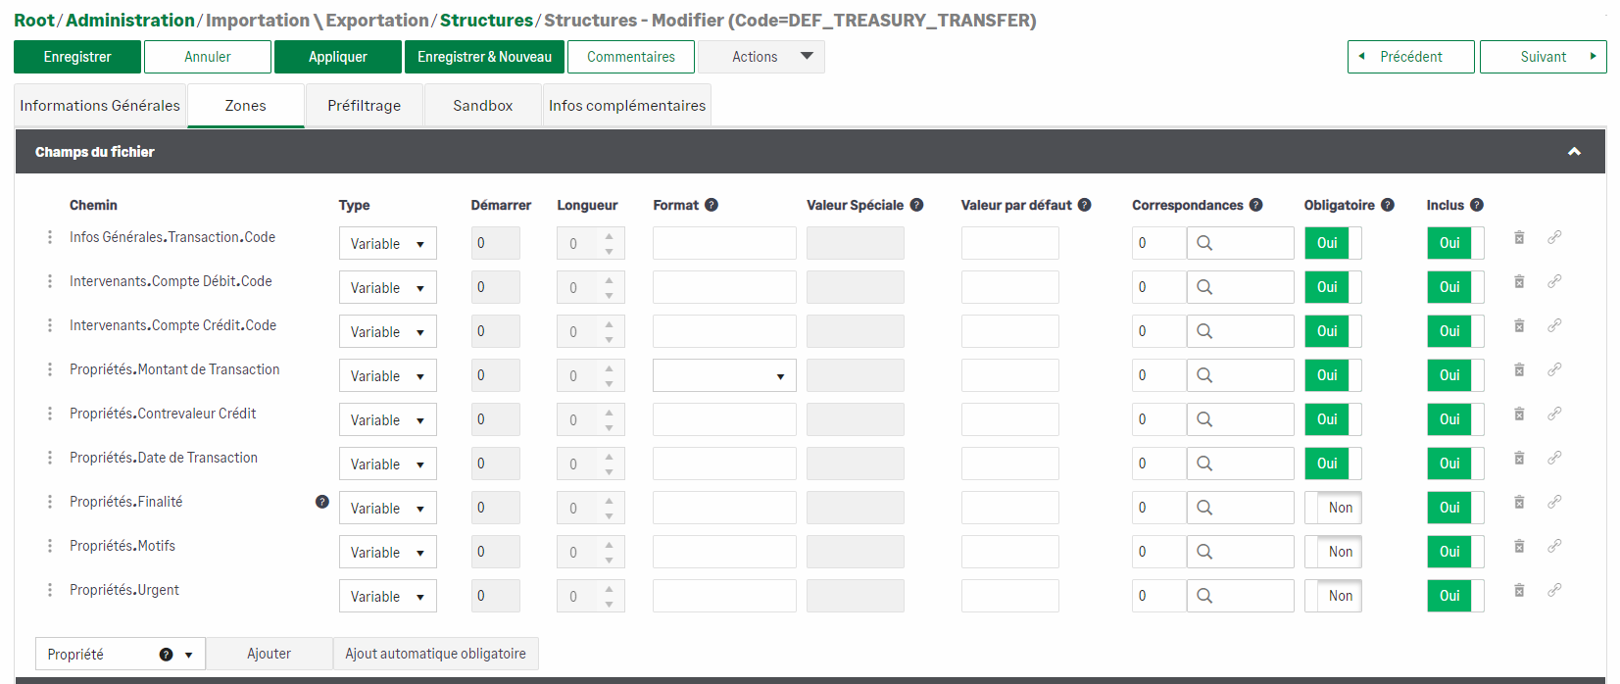Toggle Obligatoire for Propriétés.Finalité
This screenshot has width=1620, height=684.
[1333, 508]
